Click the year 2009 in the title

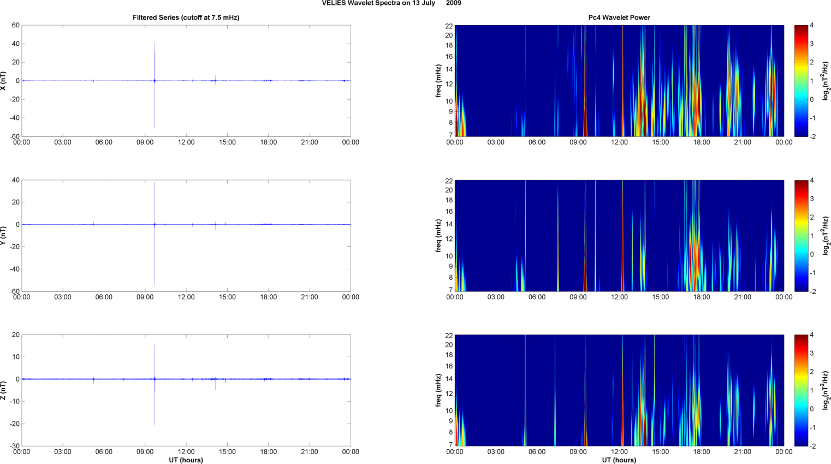pos(453,3)
